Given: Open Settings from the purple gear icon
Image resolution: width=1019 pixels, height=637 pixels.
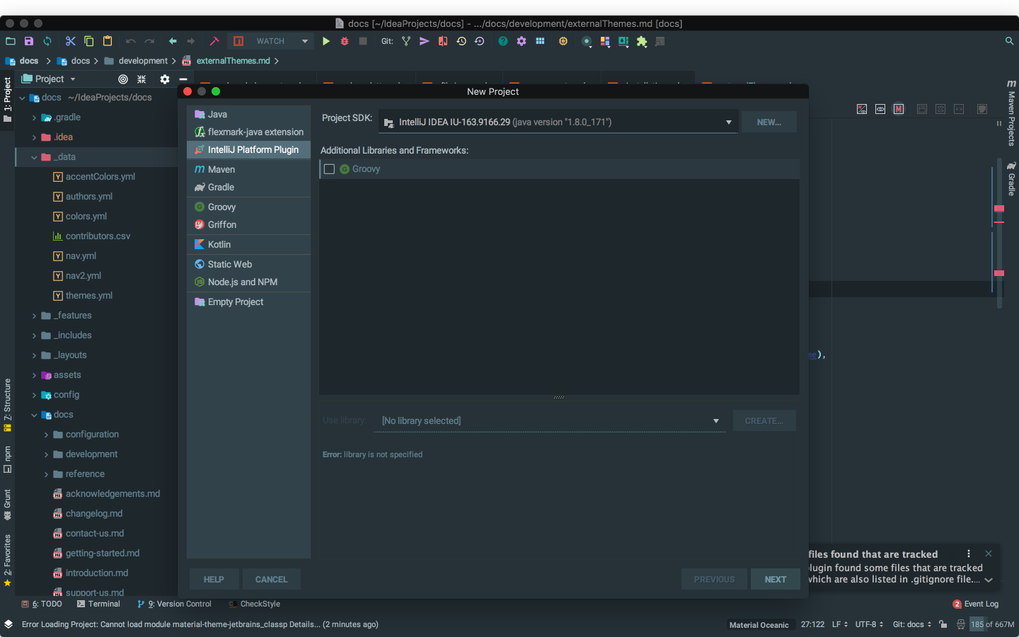Looking at the screenshot, I should click(522, 41).
